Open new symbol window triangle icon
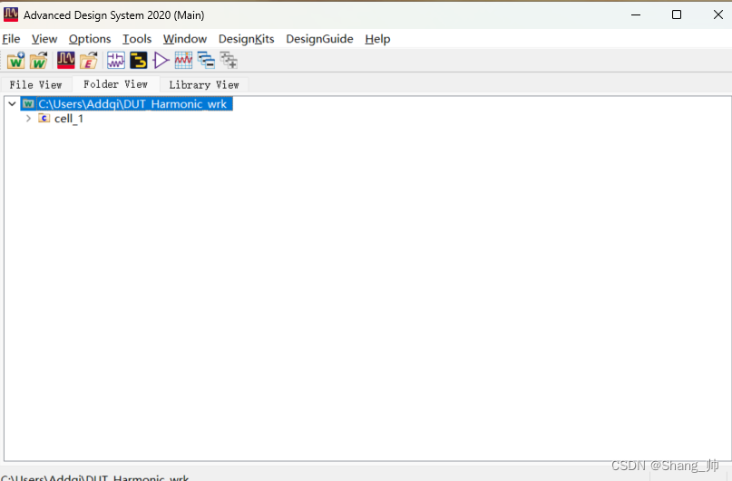732x481 pixels. (x=161, y=61)
